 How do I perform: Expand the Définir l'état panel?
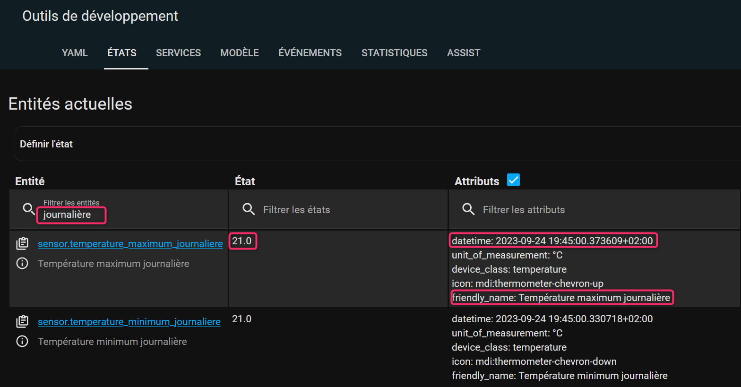click(x=46, y=144)
